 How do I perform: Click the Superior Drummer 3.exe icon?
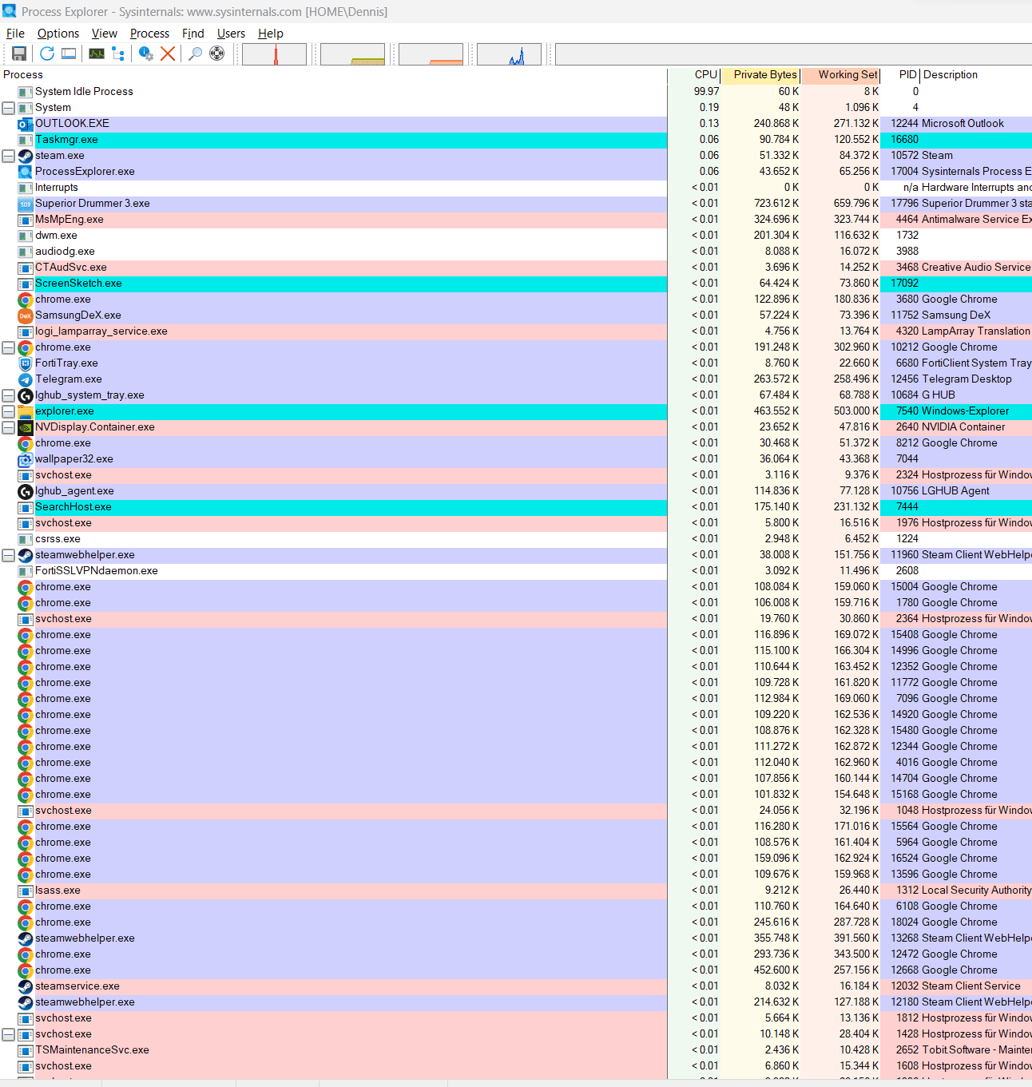25,204
